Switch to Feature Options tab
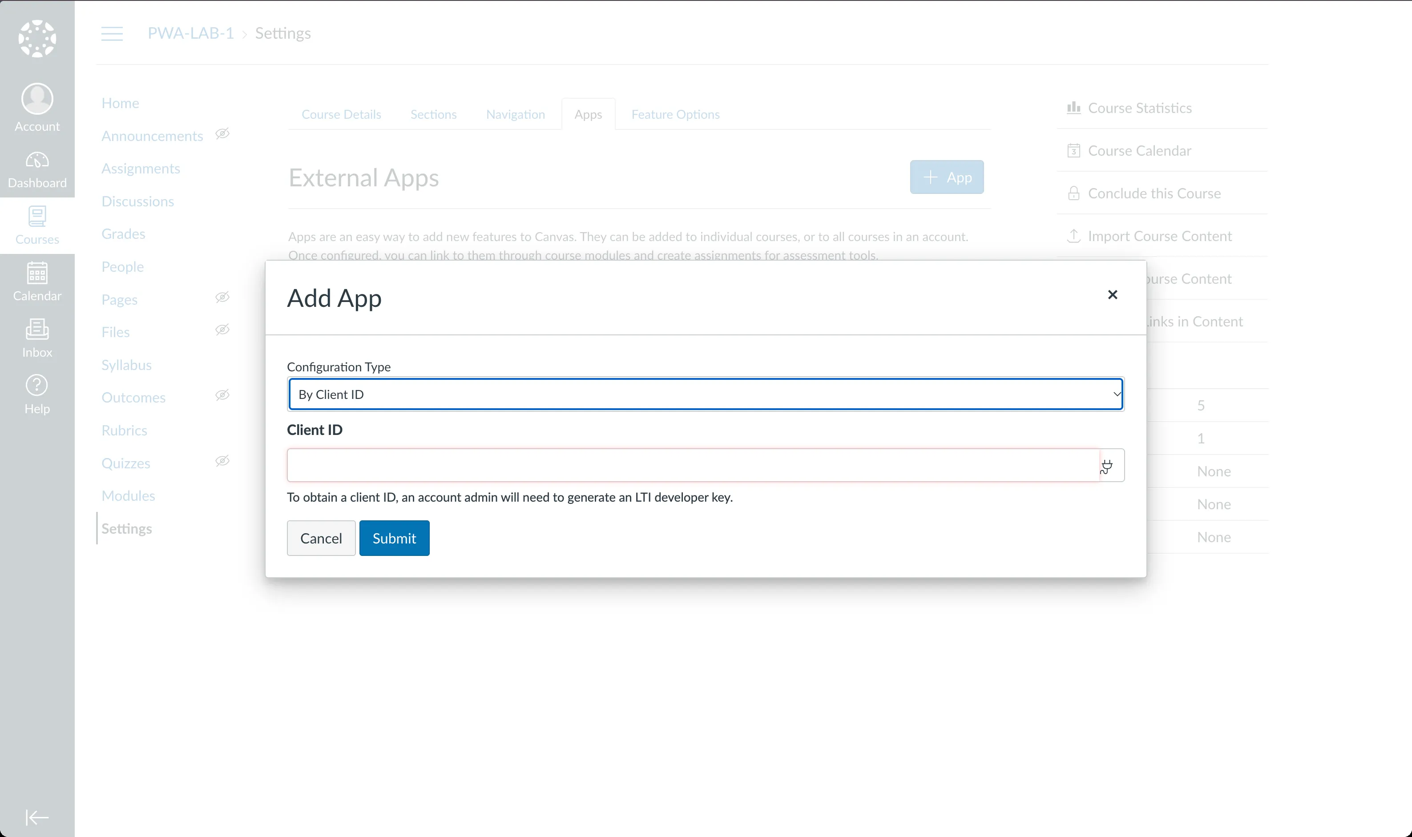Screen dimensions: 1412x837 pyautogui.click(x=675, y=114)
